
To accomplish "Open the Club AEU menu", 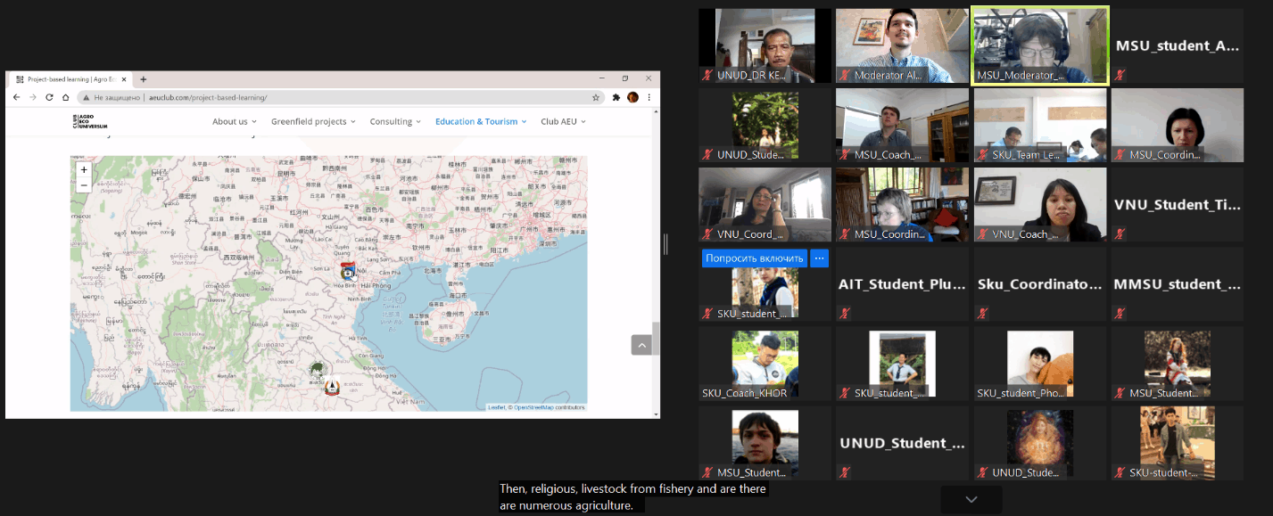I will tap(563, 121).
